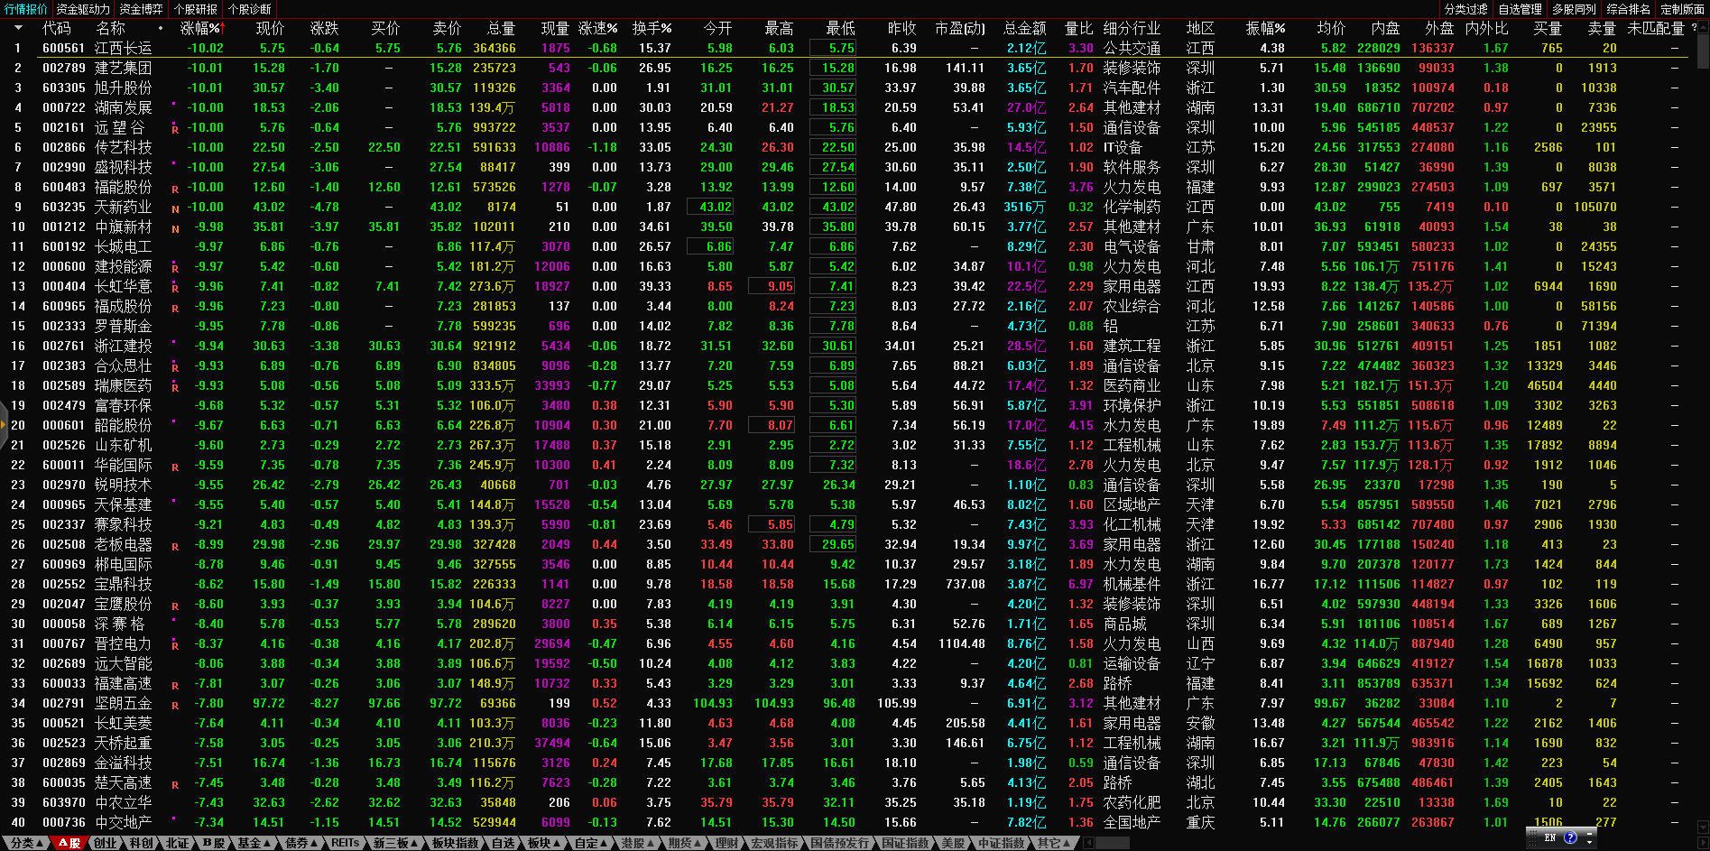Open the column header dropdown triangle
The width and height of the screenshot is (1710, 851).
(x=18, y=28)
